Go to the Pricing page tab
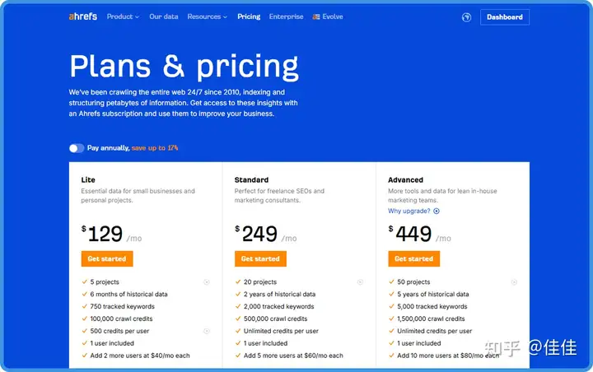This screenshot has height=372, width=593. pos(249,16)
